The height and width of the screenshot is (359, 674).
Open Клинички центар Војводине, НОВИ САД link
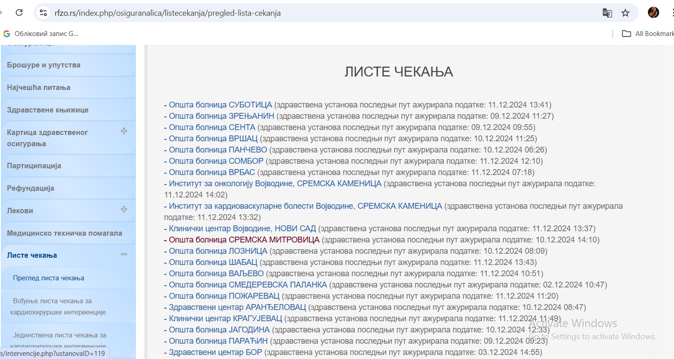coord(242,229)
